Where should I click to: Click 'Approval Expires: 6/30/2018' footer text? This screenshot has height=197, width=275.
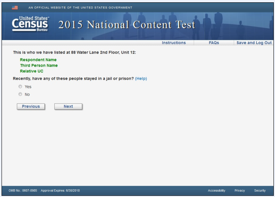[x=60, y=190]
